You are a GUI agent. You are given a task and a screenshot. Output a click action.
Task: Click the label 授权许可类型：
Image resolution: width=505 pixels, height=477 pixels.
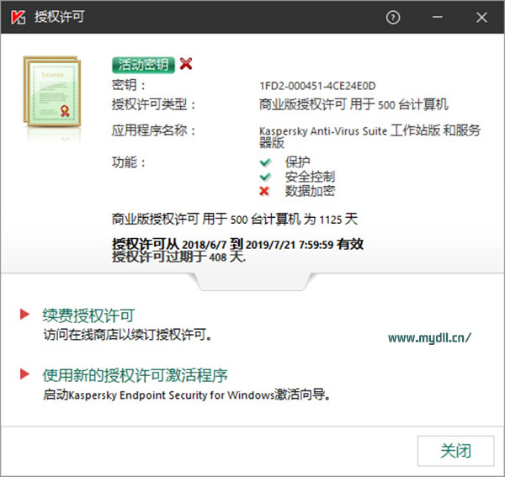tap(153, 104)
